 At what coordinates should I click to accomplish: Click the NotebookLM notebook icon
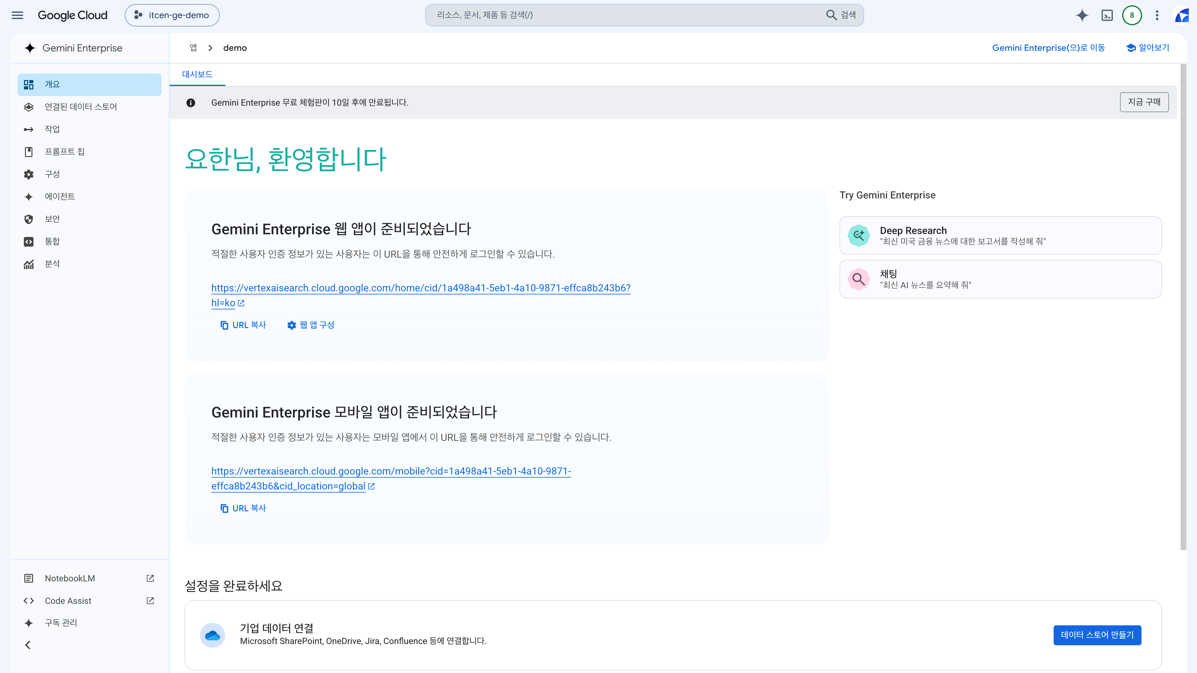coord(29,578)
